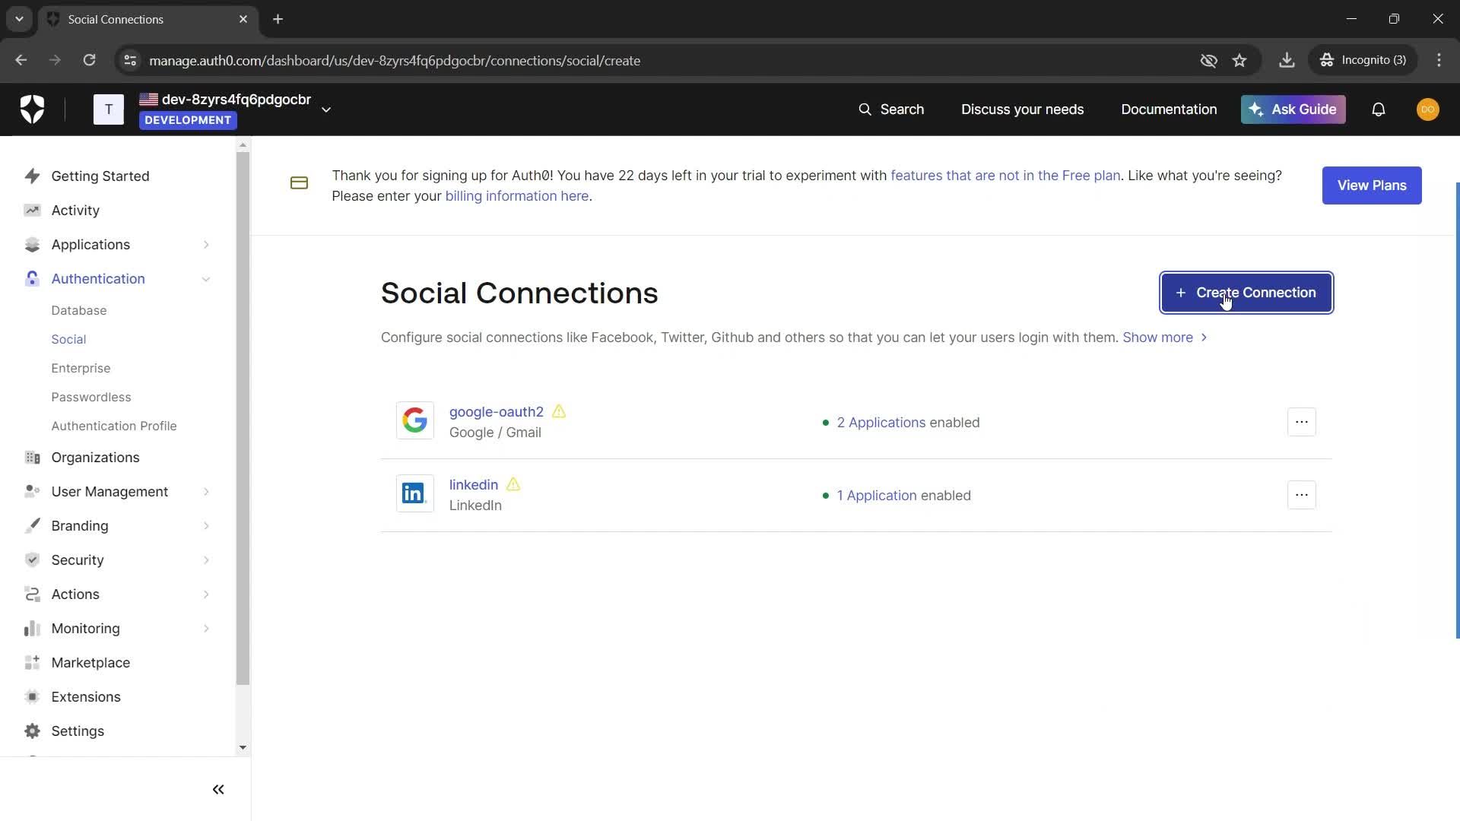Screen dimensions: 1460x821
Task: Collapse Authentication submenu chevron
Action: click(x=206, y=279)
